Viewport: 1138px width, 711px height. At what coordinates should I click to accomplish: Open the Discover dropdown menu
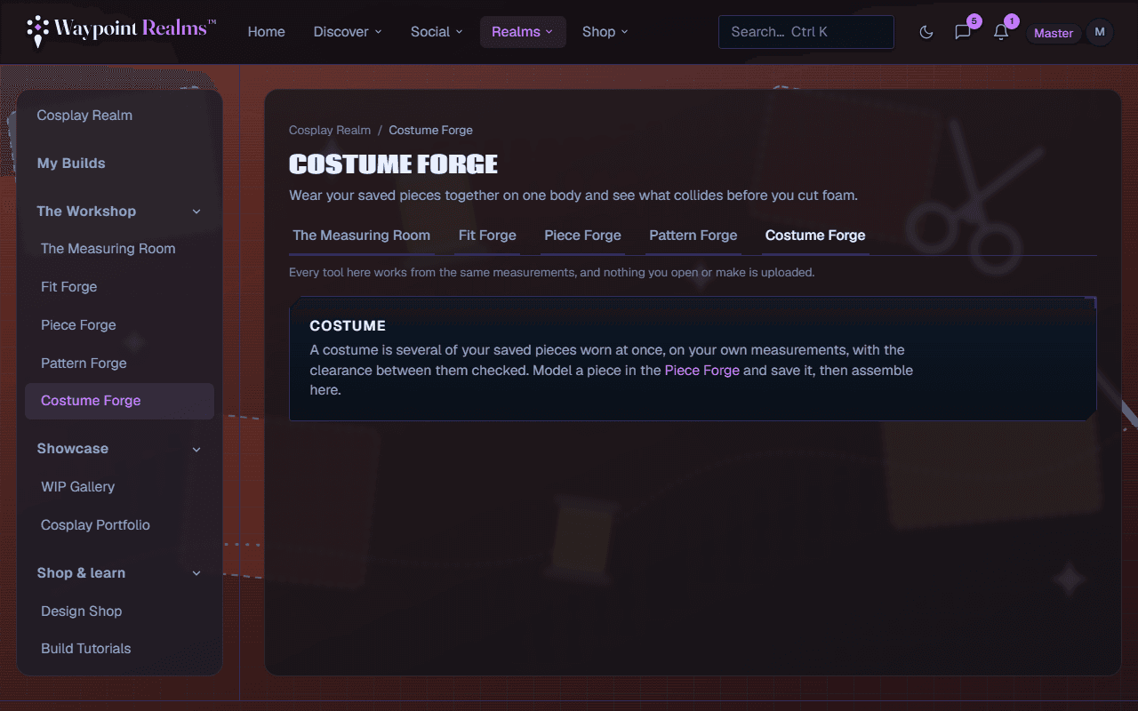[x=348, y=32]
